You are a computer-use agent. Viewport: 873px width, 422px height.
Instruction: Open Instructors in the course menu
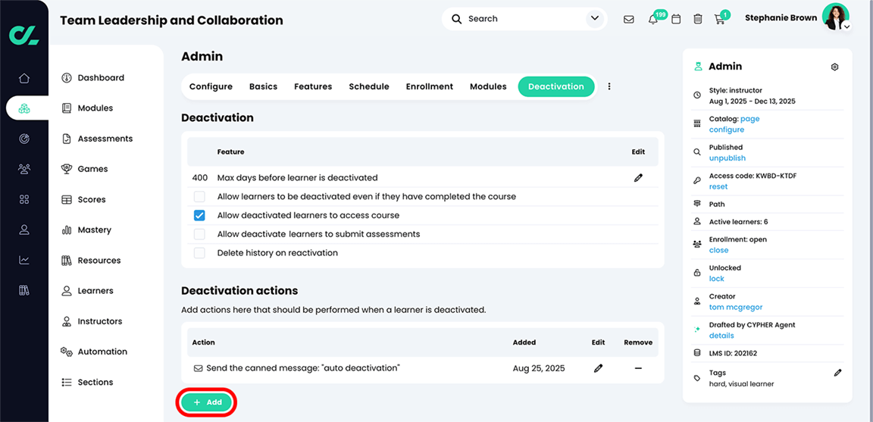100,321
